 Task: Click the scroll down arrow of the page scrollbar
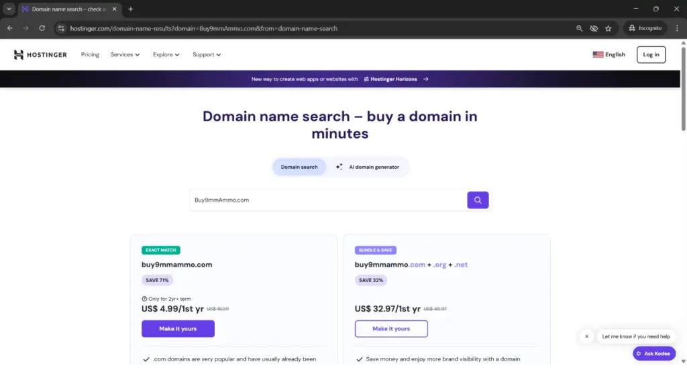coord(683,361)
